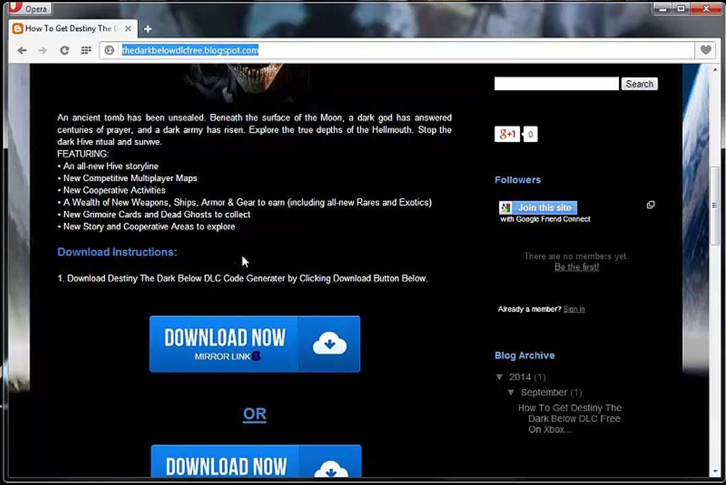Close the Opera window

coord(706,8)
